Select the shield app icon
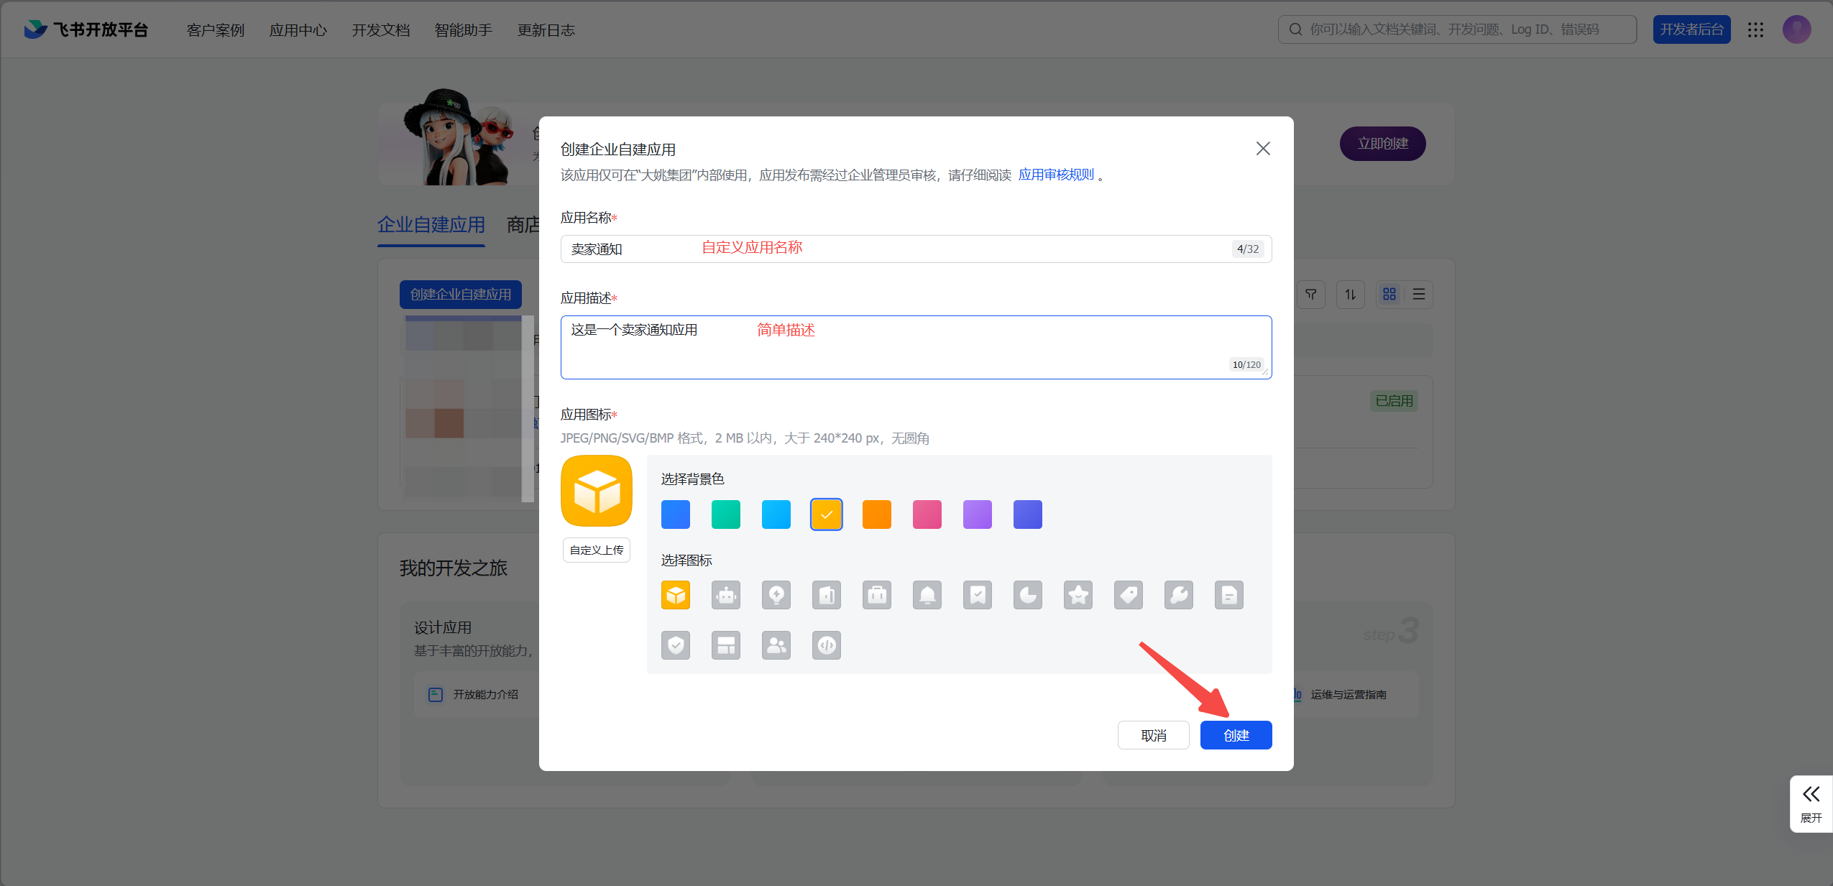Image resolution: width=1833 pixels, height=886 pixels. pos(676,645)
